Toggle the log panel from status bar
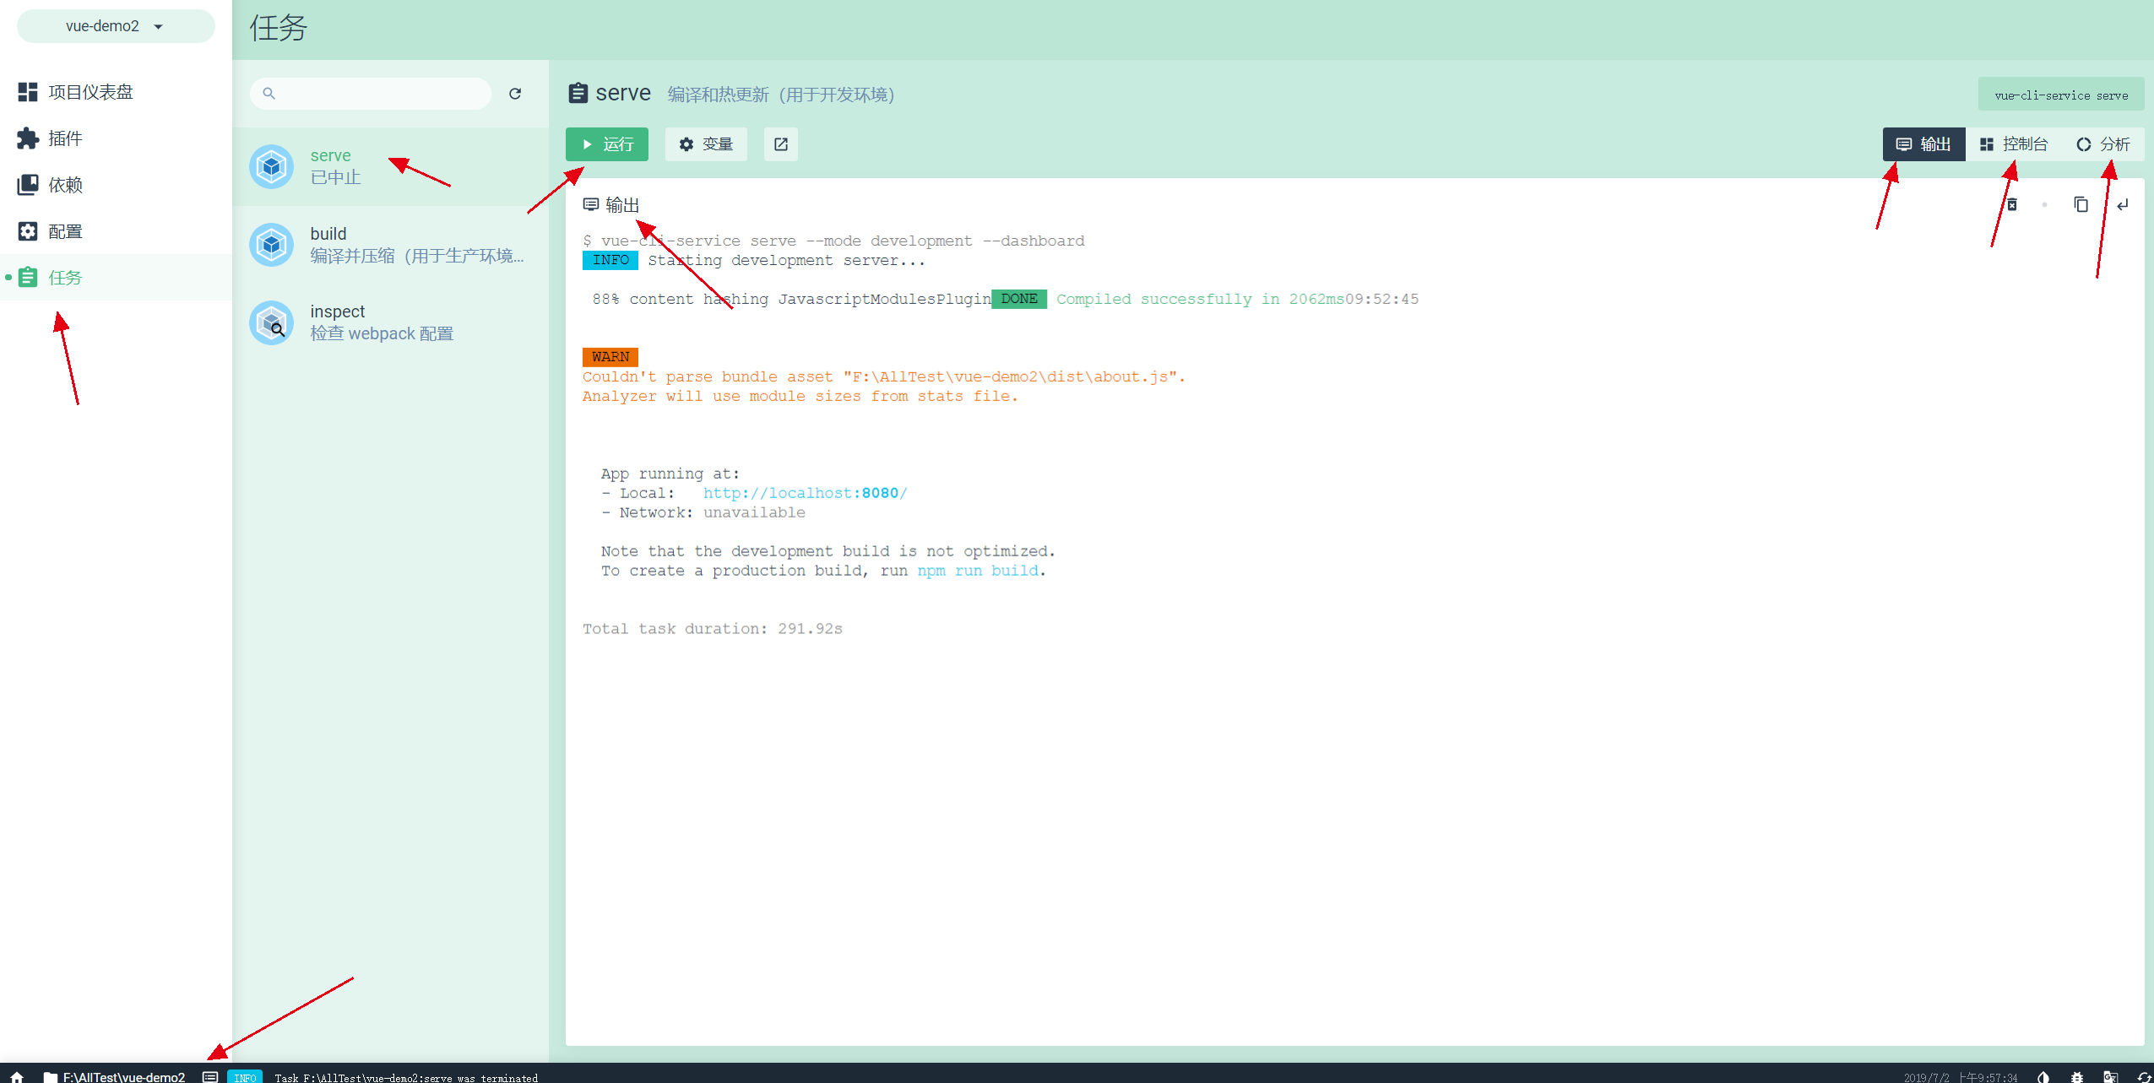This screenshot has width=2154, height=1083. (x=210, y=1076)
